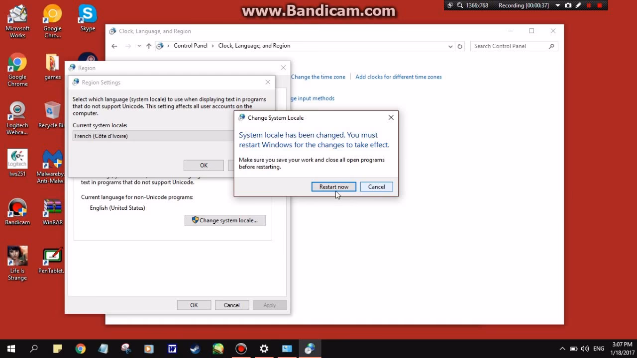Expand the address bar history dropdown
The height and width of the screenshot is (358, 637).
(450, 46)
